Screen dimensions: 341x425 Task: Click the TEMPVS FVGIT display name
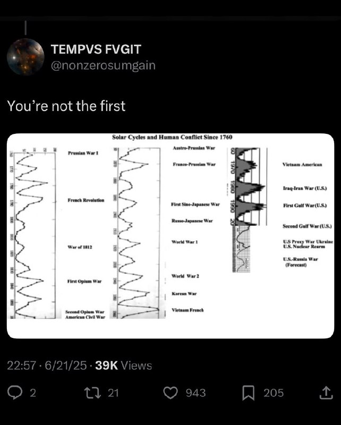(x=96, y=49)
